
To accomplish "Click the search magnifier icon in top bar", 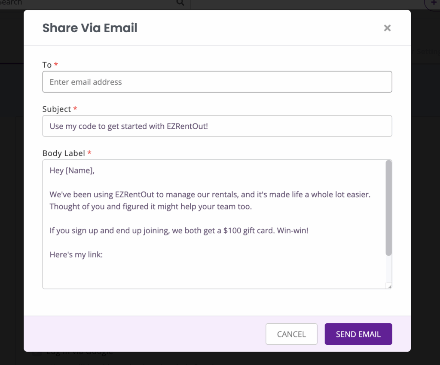I will click(180, 3).
